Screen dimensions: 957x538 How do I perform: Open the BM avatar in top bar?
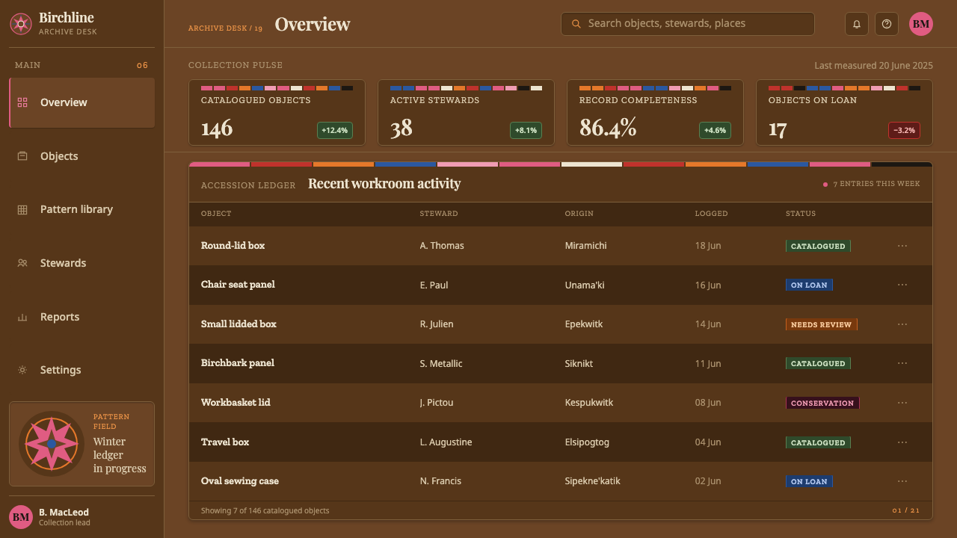pos(921,24)
